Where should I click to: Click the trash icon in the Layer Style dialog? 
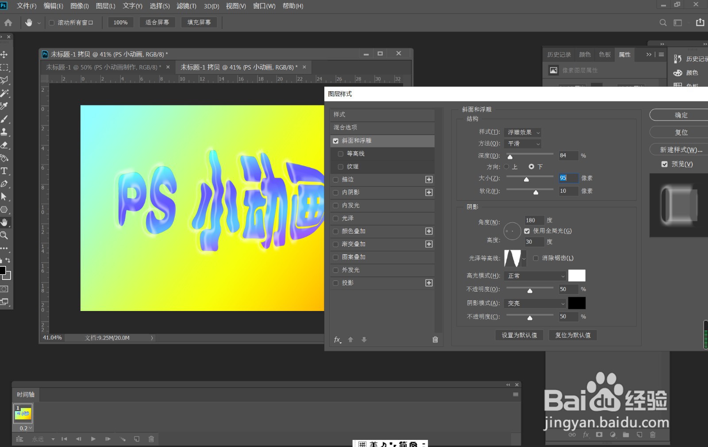pyautogui.click(x=435, y=339)
